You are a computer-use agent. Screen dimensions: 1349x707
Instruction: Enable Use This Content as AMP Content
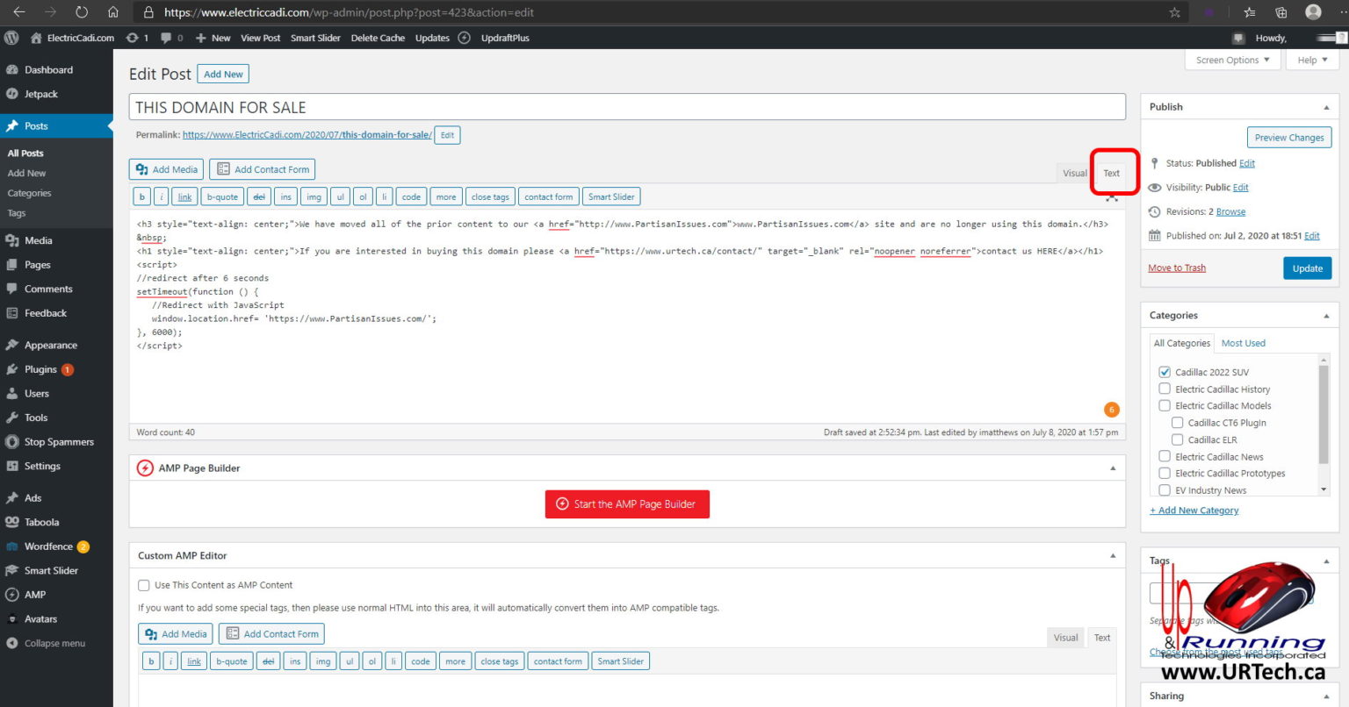143,584
